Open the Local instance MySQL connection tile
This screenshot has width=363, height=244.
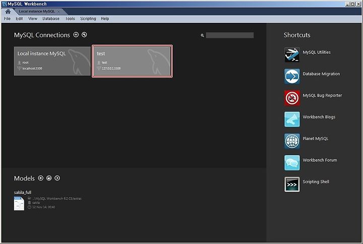(52, 61)
